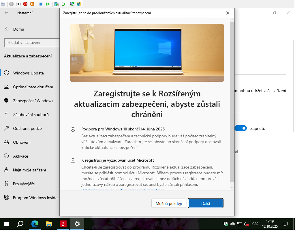Viewport: 295px width, 230px height.
Task: Click the orange Save state VM icon
Action: tap(32, 4)
